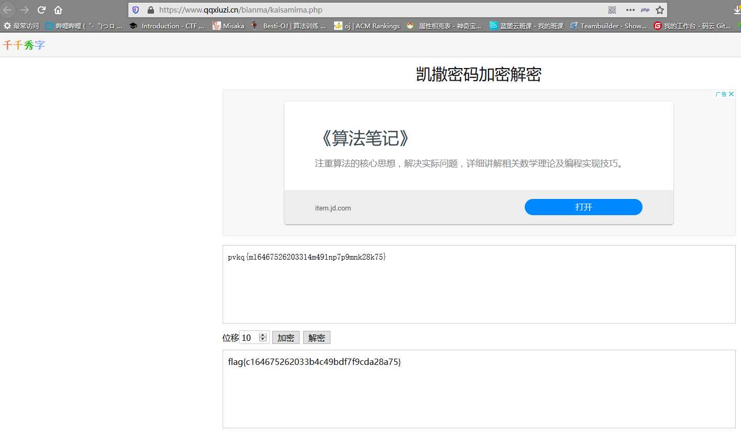The image size is (741, 434).
Task: Open the downloads arrow
Action: tap(737, 9)
